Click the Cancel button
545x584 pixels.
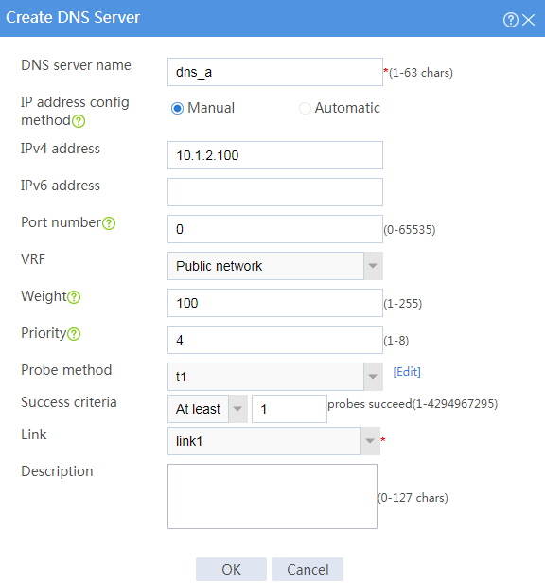[308, 569]
